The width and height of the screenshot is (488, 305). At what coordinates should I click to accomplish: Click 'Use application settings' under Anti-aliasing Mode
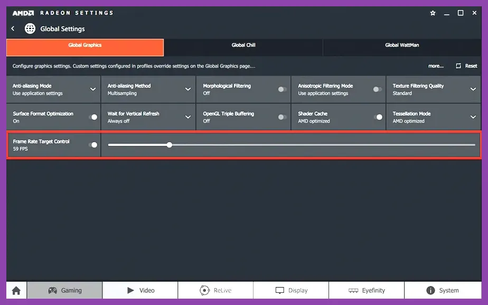[37, 93]
